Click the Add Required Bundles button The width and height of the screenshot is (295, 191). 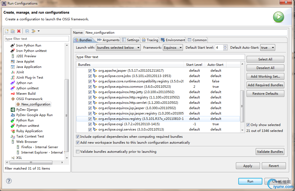click(x=265, y=85)
